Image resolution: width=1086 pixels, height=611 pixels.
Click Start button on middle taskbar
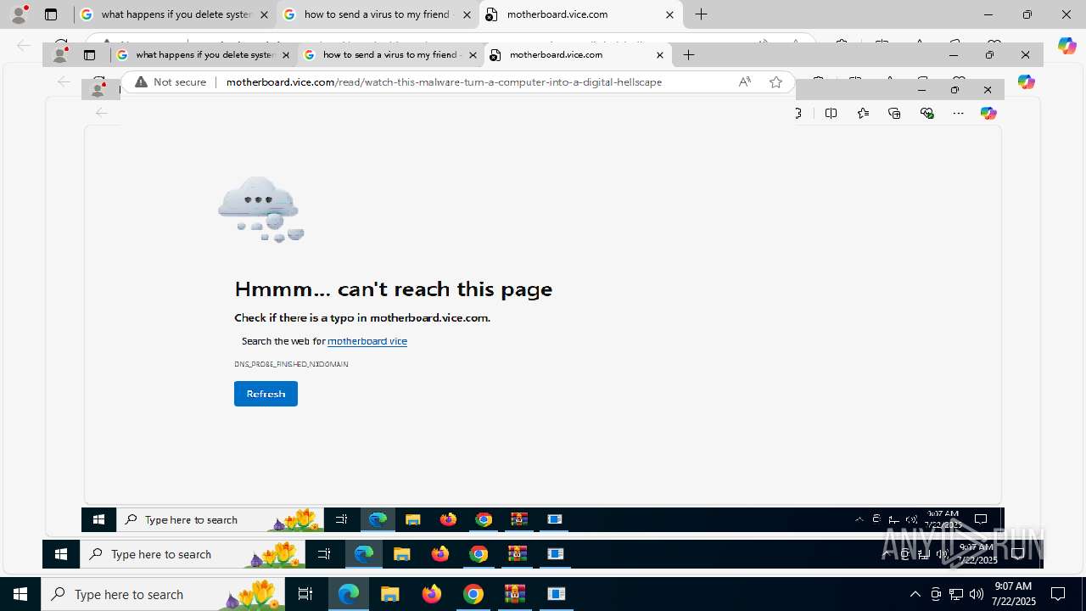(x=61, y=554)
